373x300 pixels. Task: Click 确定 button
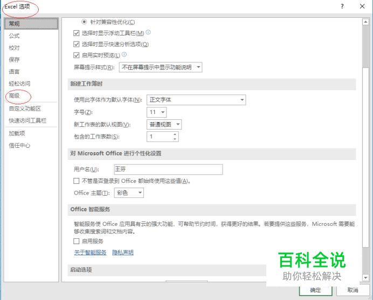[316, 290]
